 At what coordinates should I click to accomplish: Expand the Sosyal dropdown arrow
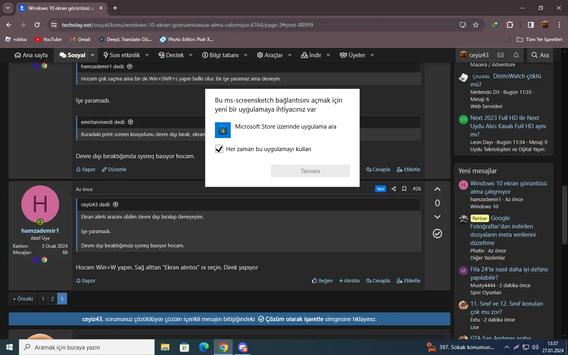(92, 55)
